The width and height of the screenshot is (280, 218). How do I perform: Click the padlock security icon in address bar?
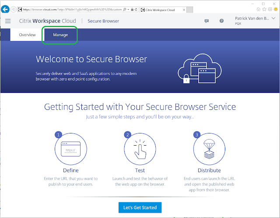click(132, 10)
